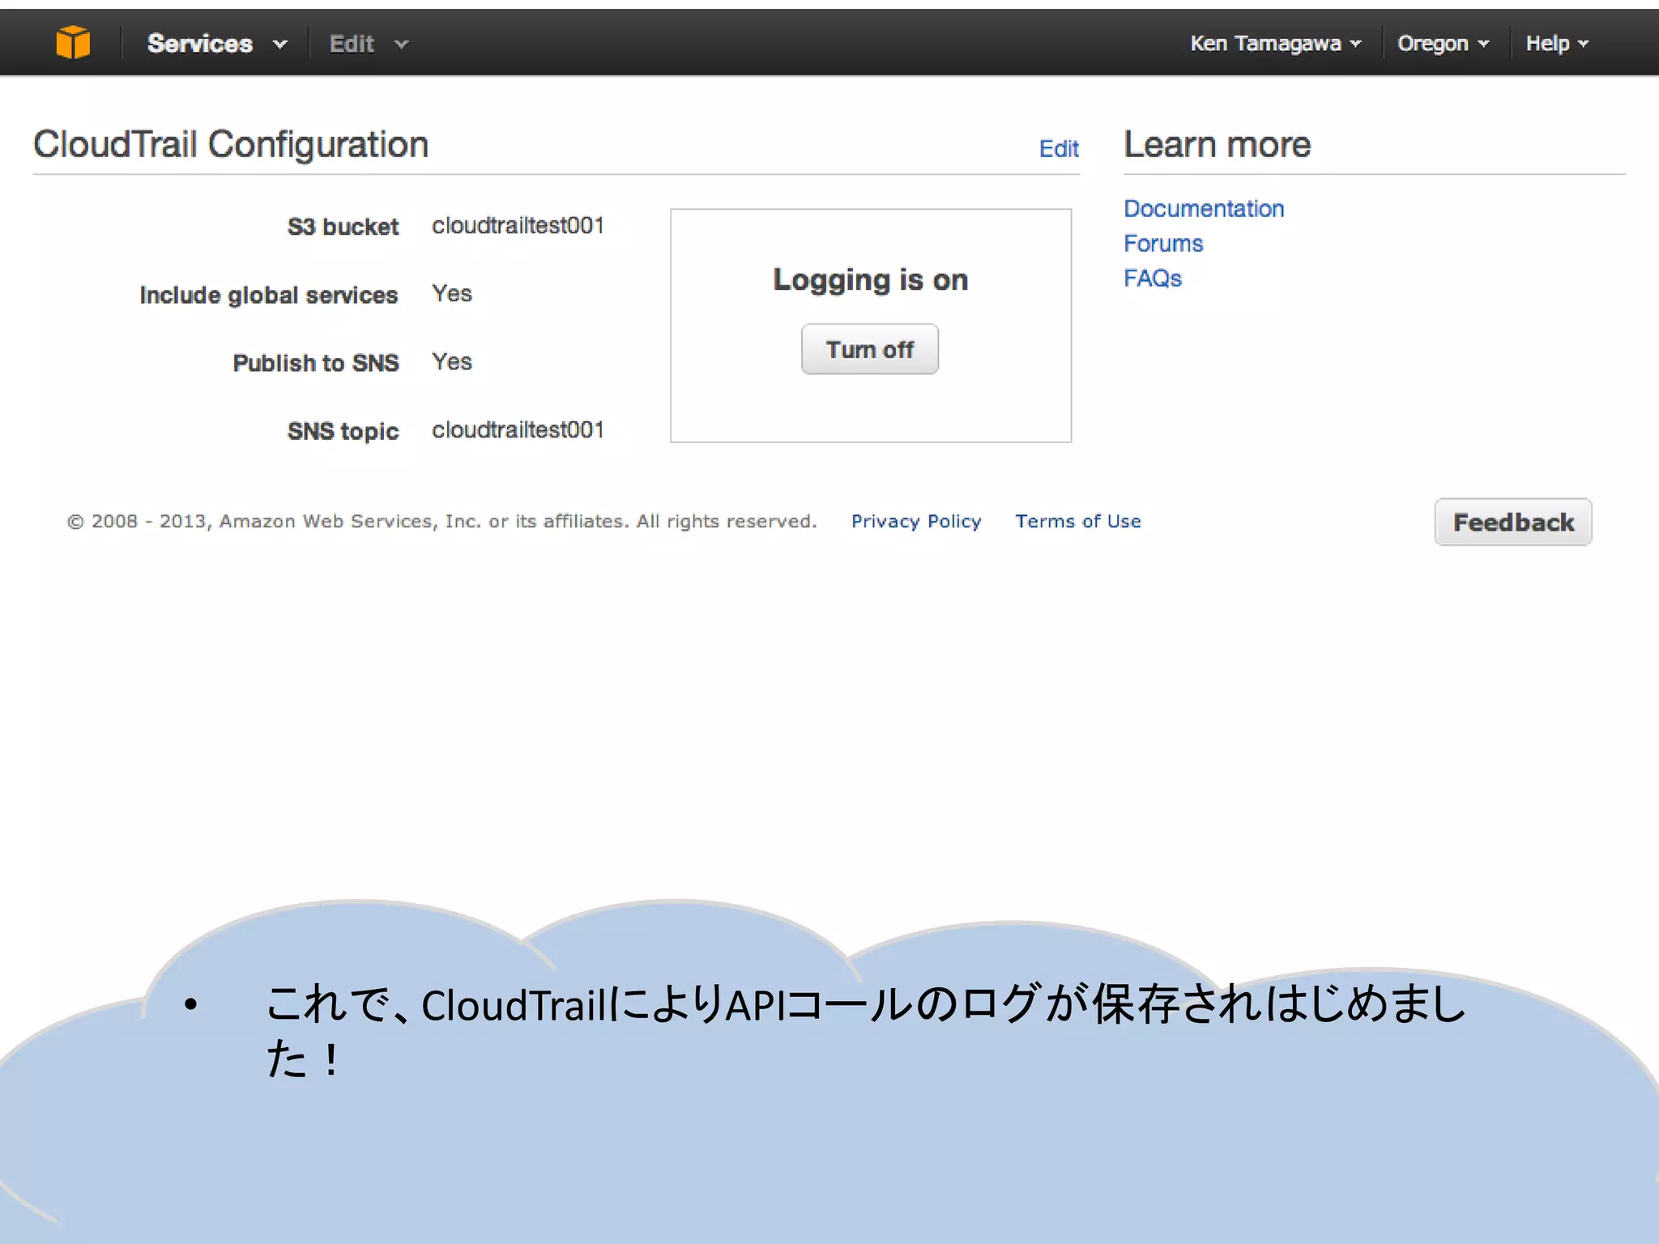The image size is (1659, 1244).
Task: Turn off CloudTrail logging
Action: [870, 349]
